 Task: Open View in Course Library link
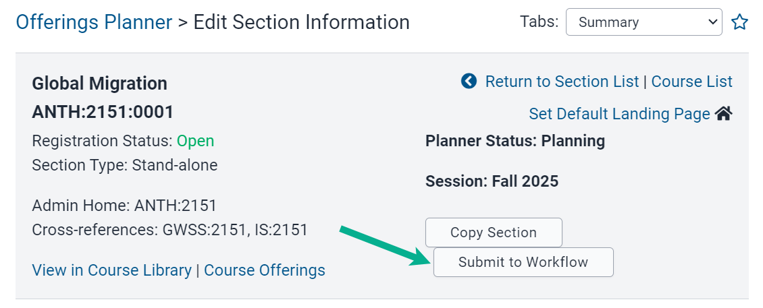[x=111, y=270]
